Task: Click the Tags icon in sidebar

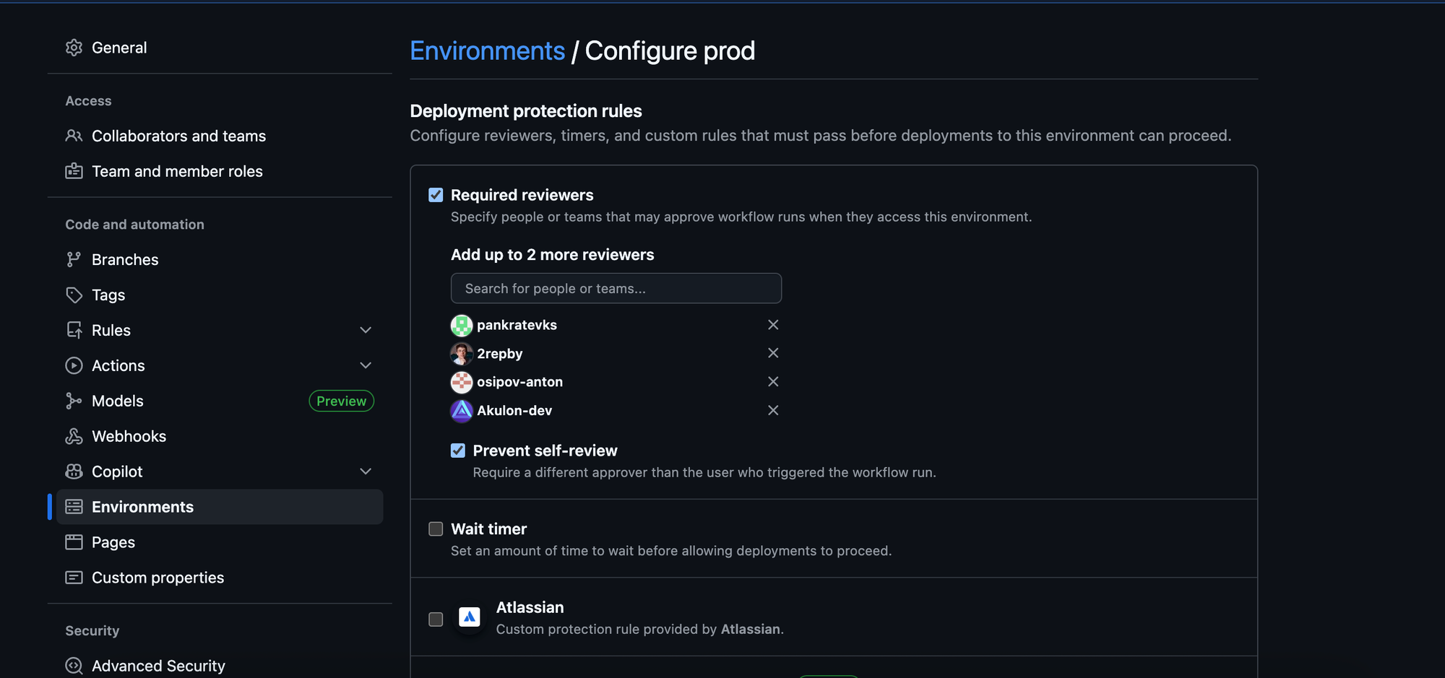Action: coord(74,295)
